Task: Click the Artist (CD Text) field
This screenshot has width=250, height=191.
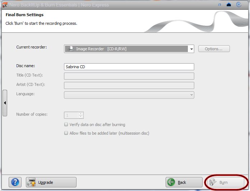Action: [129, 85]
